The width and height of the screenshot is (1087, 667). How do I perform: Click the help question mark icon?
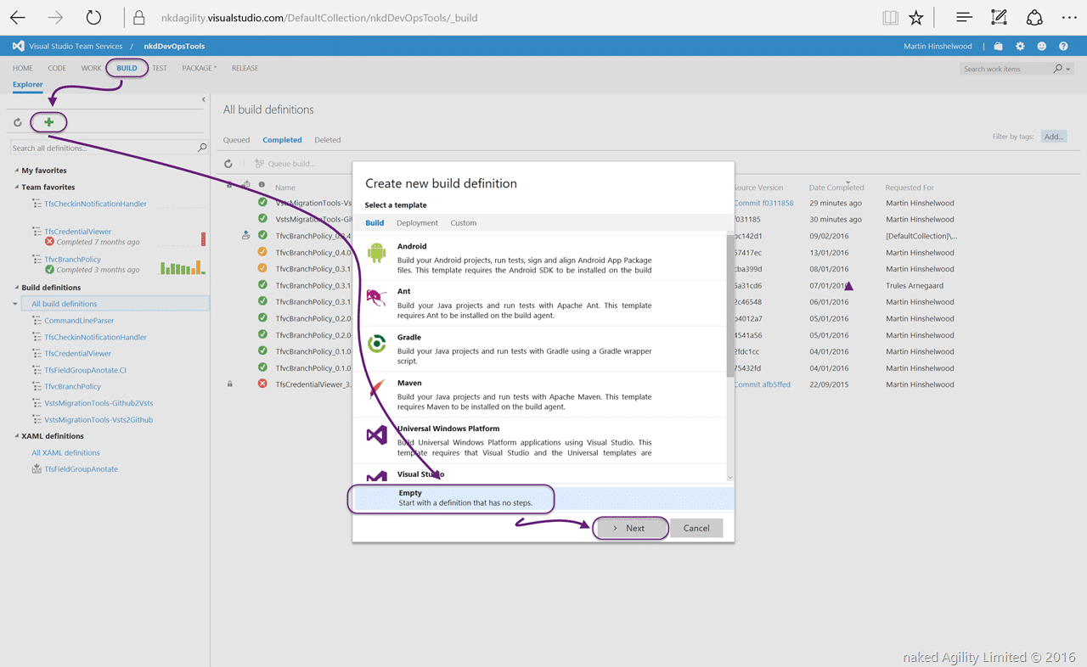point(1063,47)
